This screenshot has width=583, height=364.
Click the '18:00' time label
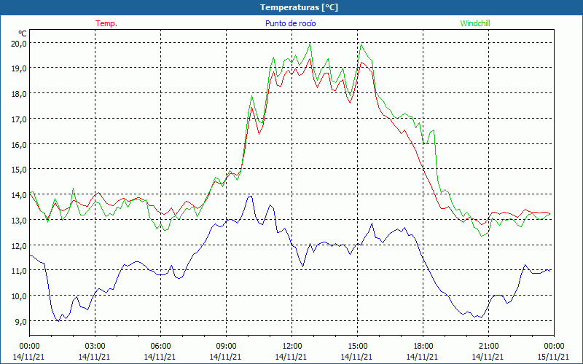423,347
